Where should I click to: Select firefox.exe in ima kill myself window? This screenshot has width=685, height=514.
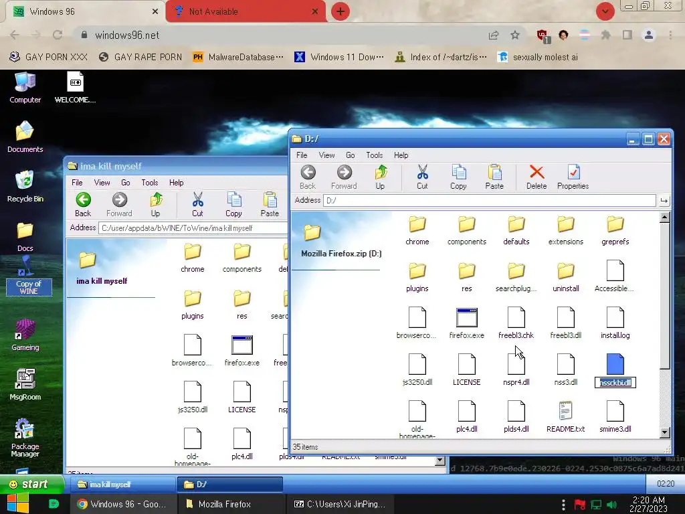tap(241, 351)
